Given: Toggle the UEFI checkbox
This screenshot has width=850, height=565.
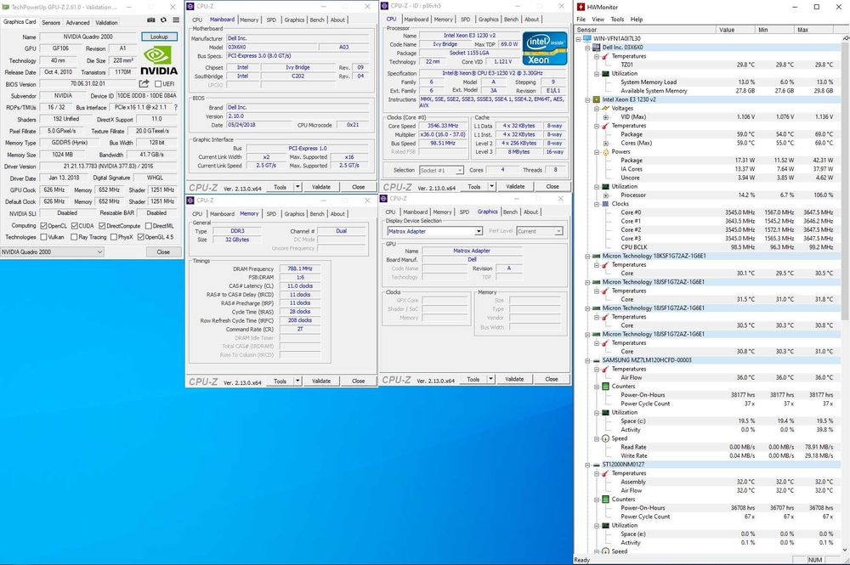Looking at the screenshot, I should 158,84.
